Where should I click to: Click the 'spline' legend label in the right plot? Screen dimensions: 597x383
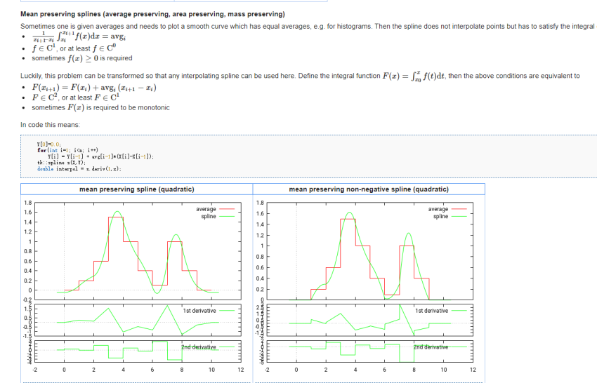(x=440, y=217)
